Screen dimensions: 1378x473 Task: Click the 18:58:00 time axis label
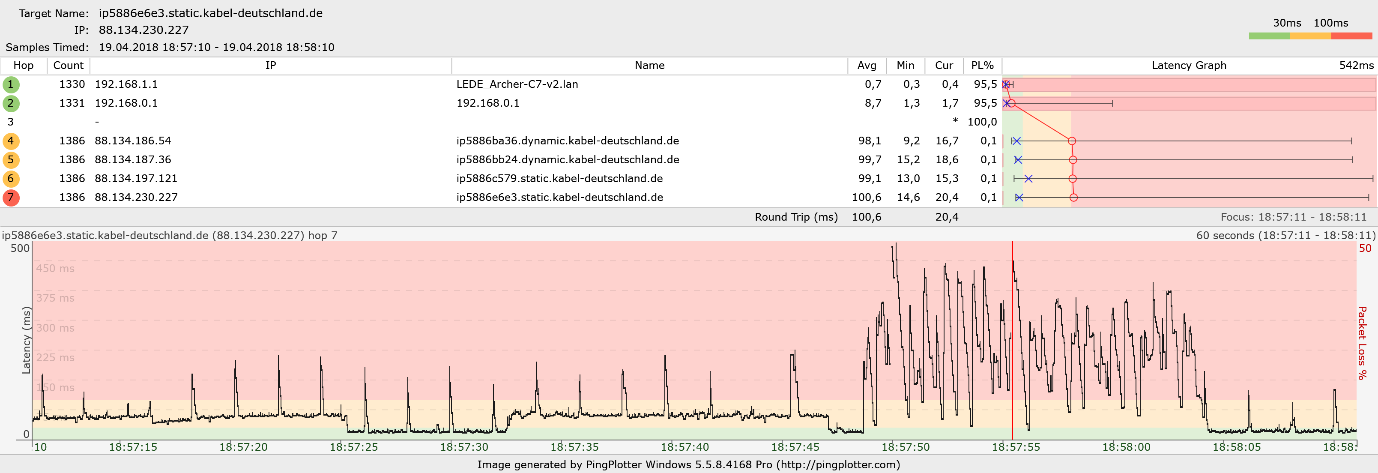(1126, 447)
